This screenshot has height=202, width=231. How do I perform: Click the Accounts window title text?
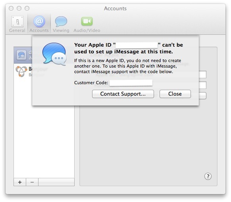coord(115,9)
